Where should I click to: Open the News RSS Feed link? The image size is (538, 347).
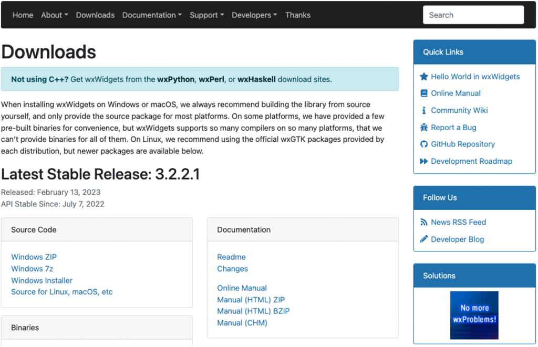[x=458, y=222]
